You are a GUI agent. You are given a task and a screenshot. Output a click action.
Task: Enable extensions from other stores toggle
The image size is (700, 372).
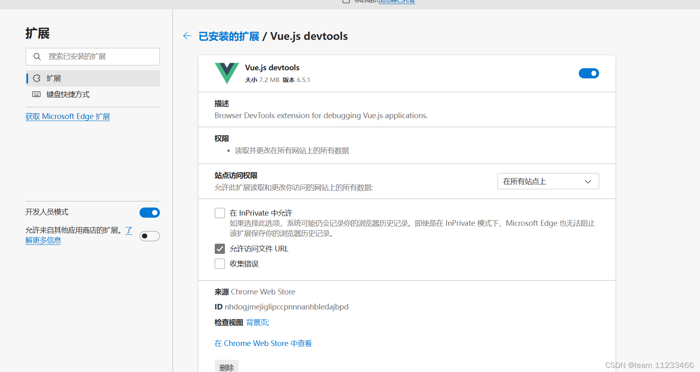[150, 236]
